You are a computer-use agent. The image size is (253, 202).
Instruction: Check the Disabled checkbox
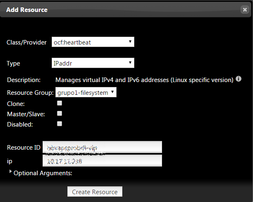(x=60, y=124)
